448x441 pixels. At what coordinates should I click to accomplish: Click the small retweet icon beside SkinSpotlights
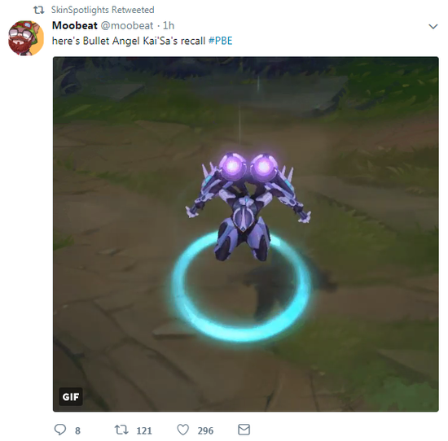39,10
